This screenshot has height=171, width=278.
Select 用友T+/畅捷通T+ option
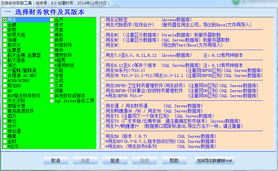click(x=103, y=126)
